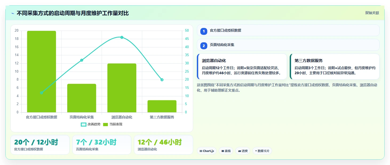The image size is (390, 165).
Task: Expand the 页面结构化采集 list item
Action: (x=288, y=45)
